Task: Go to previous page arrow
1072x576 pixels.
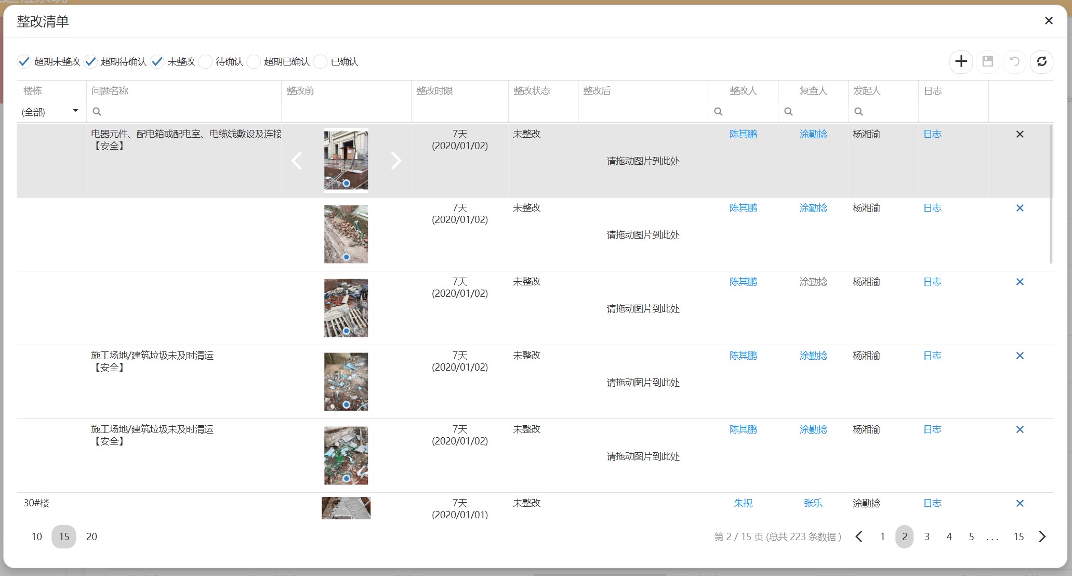Action: [859, 536]
